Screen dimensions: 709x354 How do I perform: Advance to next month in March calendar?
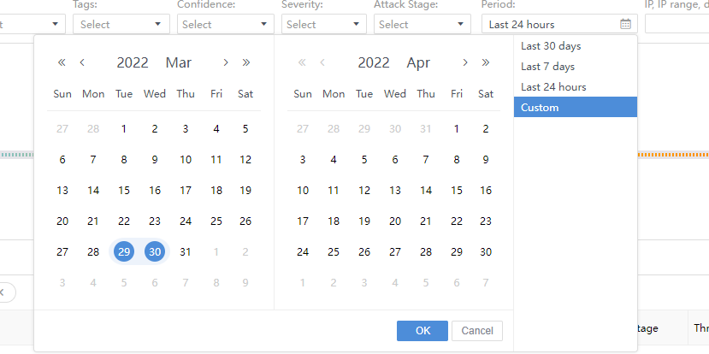coord(226,62)
